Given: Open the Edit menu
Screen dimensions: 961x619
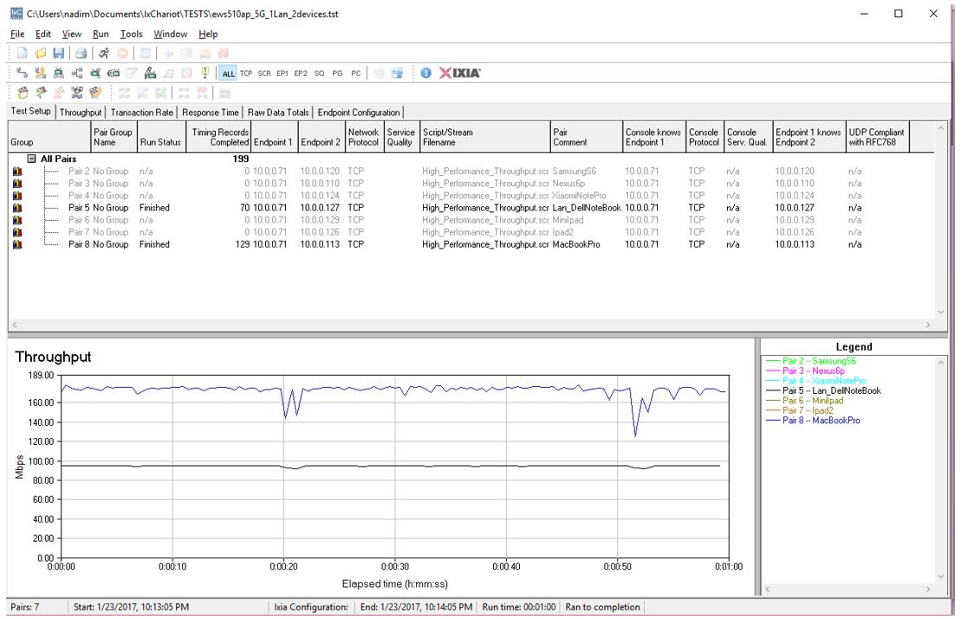Looking at the screenshot, I should click(x=43, y=35).
